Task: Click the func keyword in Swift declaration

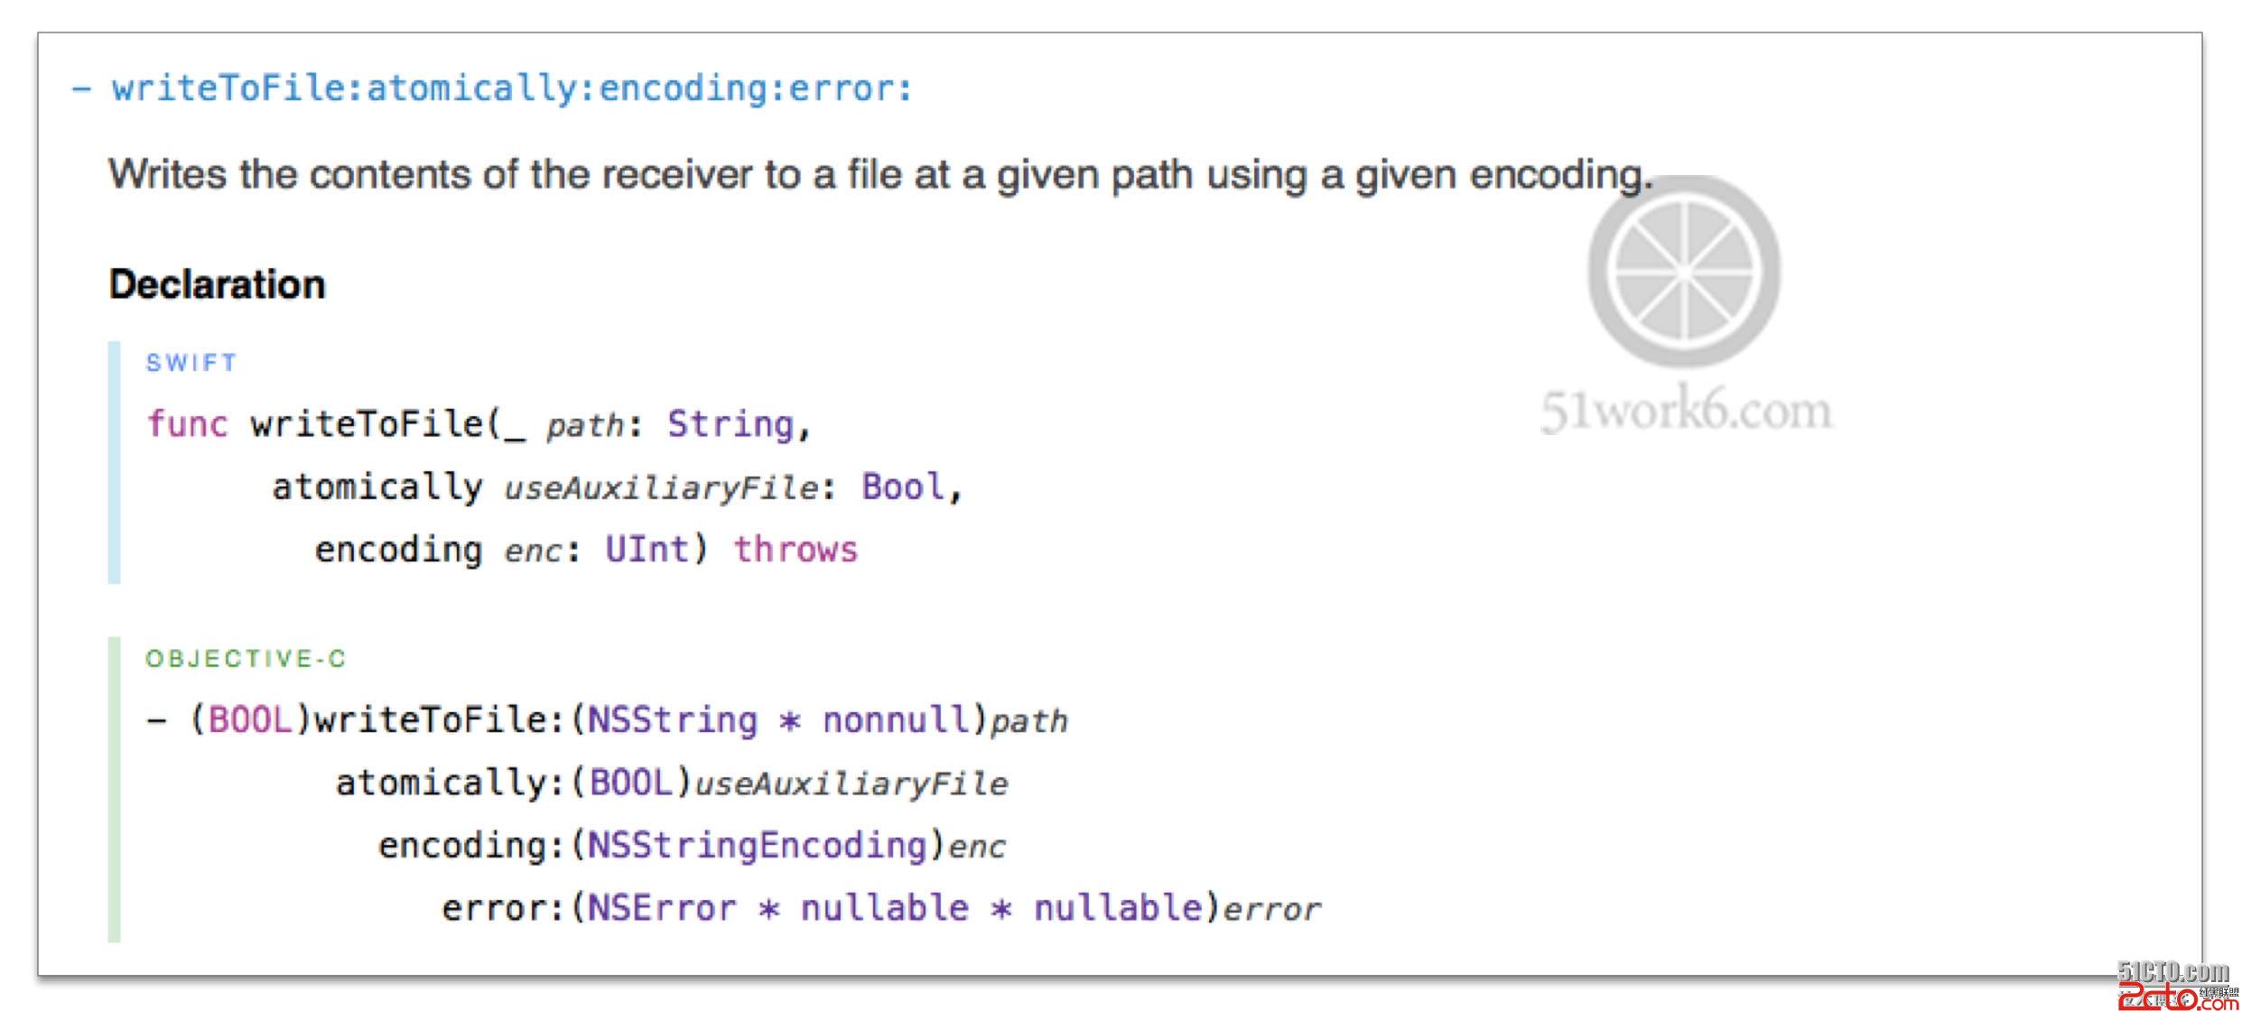Action: [x=188, y=423]
